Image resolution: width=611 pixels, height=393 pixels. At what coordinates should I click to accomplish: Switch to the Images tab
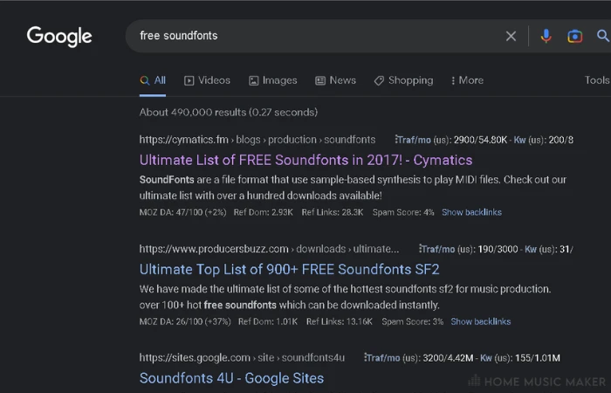click(x=272, y=80)
